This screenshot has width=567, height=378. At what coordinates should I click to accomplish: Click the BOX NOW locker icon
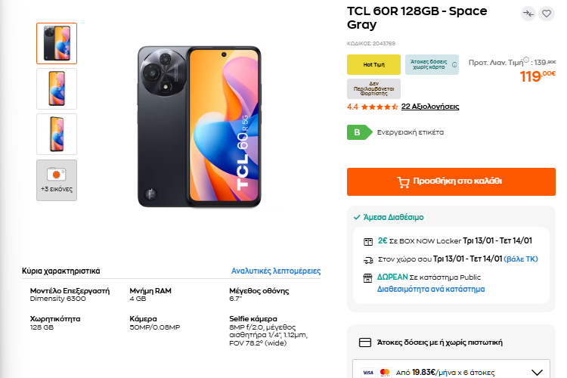(368, 241)
